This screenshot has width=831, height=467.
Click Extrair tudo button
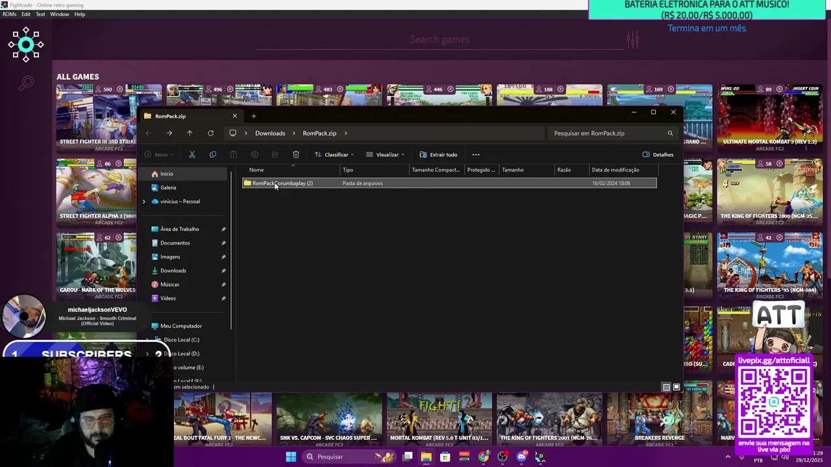438,154
